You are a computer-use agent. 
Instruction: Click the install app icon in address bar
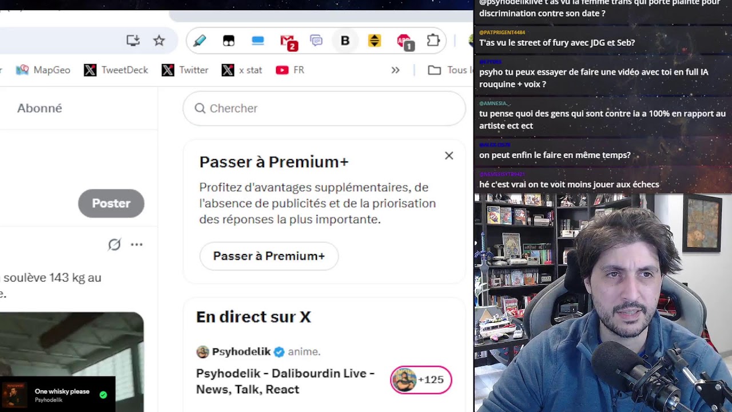(133, 41)
